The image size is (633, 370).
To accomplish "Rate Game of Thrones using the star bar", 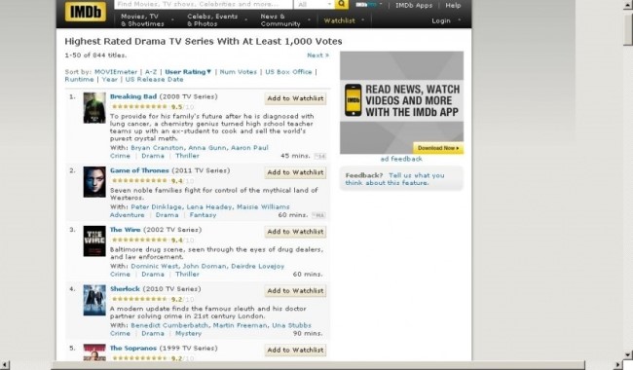I will click(x=139, y=180).
